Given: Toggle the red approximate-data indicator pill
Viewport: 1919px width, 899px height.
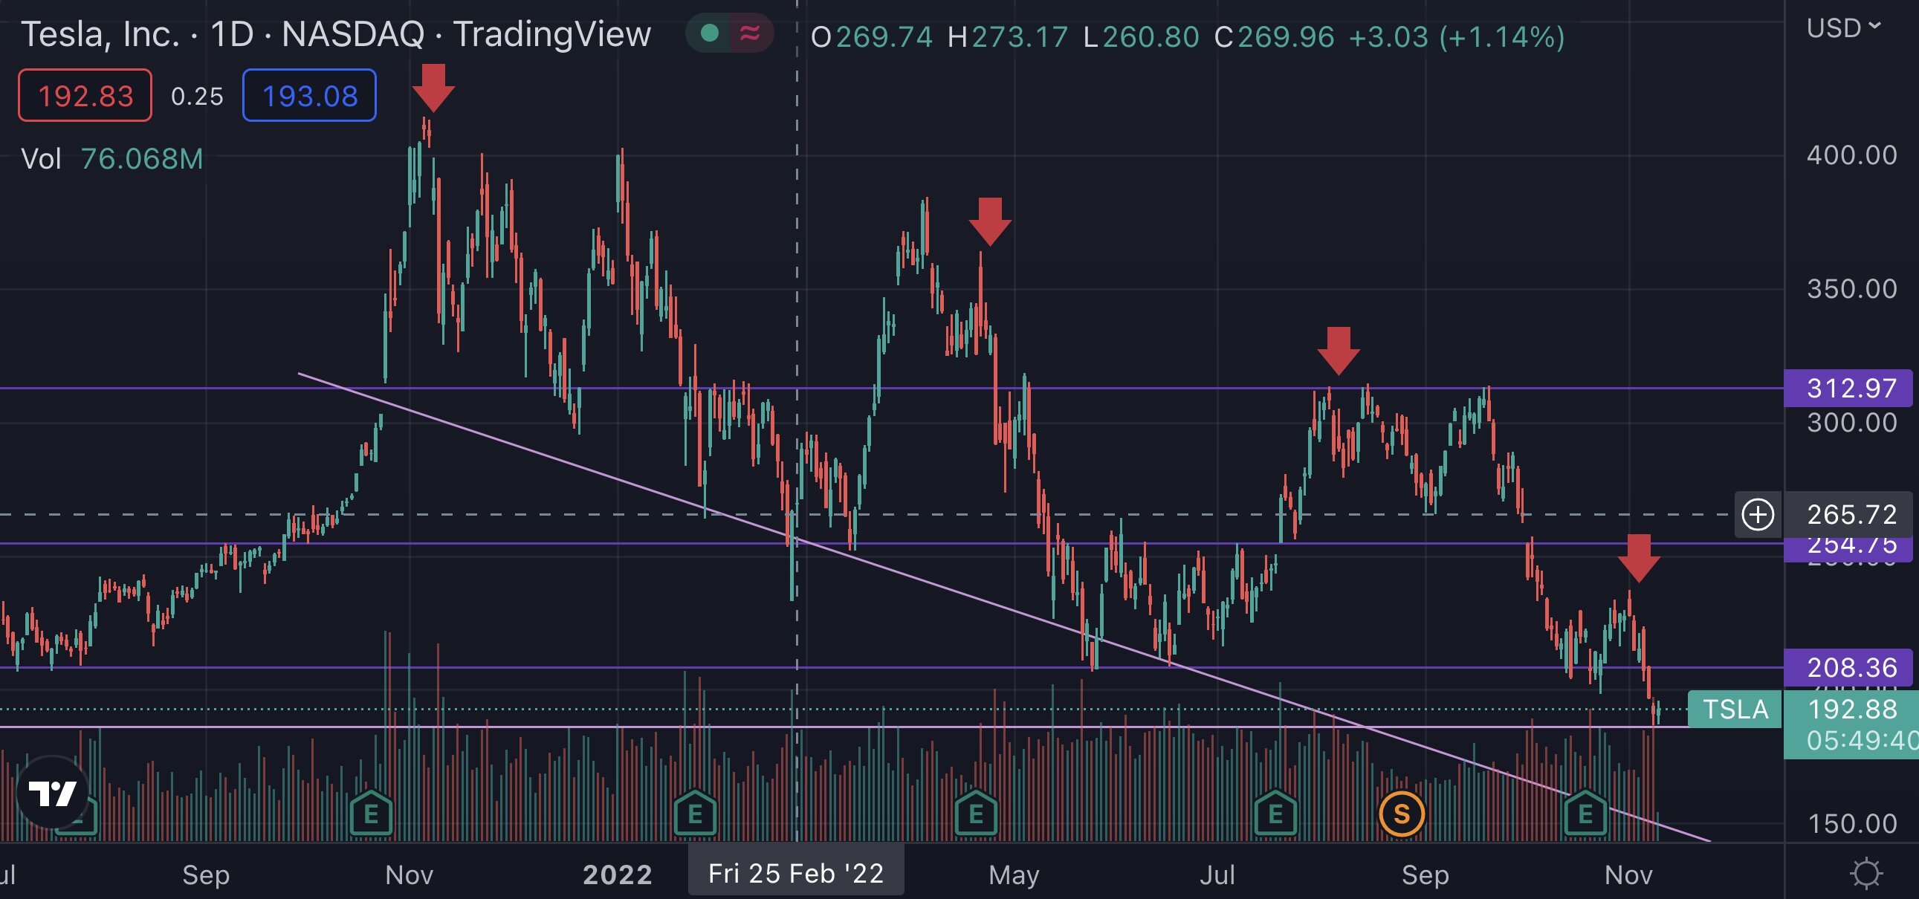Looking at the screenshot, I should click(x=750, y=33).
